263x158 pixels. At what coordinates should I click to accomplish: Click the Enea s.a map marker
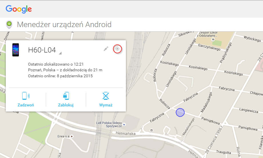[72, 136]
